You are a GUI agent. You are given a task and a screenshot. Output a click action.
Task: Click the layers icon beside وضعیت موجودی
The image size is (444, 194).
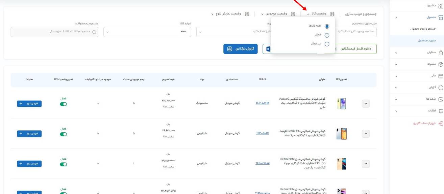[x=293, y=14]
